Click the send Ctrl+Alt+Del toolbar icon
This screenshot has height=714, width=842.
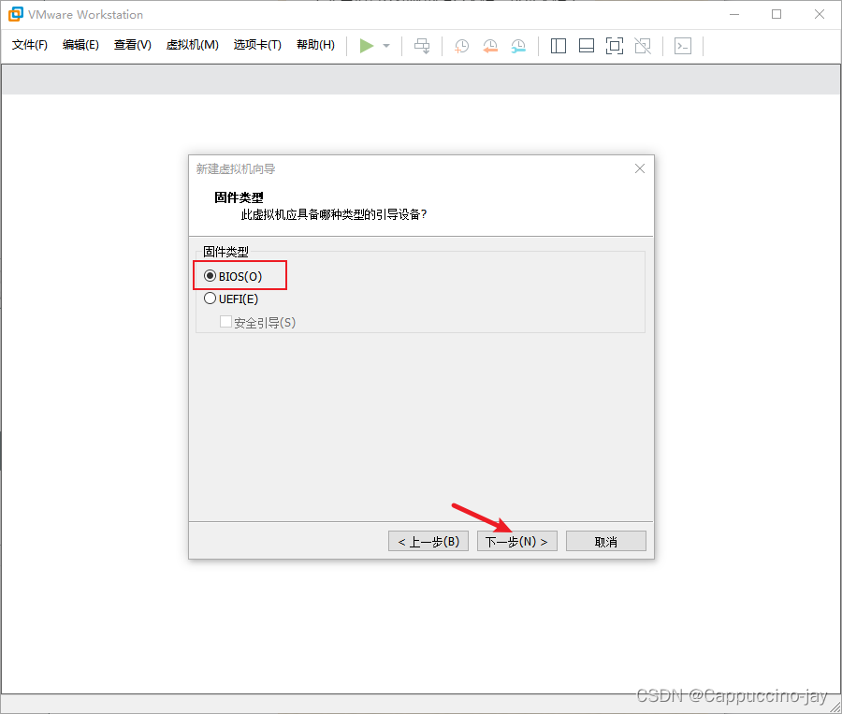[422, 46]
